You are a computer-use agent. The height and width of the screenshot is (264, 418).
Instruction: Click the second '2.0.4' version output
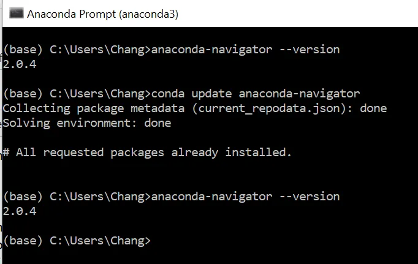coord(20,211)
